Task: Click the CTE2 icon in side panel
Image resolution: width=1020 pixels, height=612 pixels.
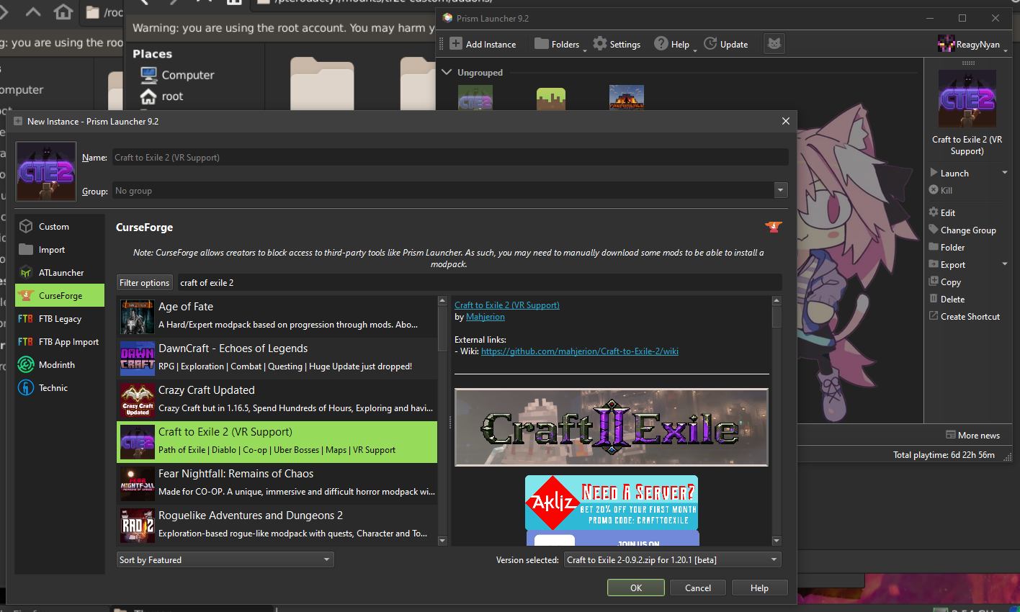Action: click(967, 99)
